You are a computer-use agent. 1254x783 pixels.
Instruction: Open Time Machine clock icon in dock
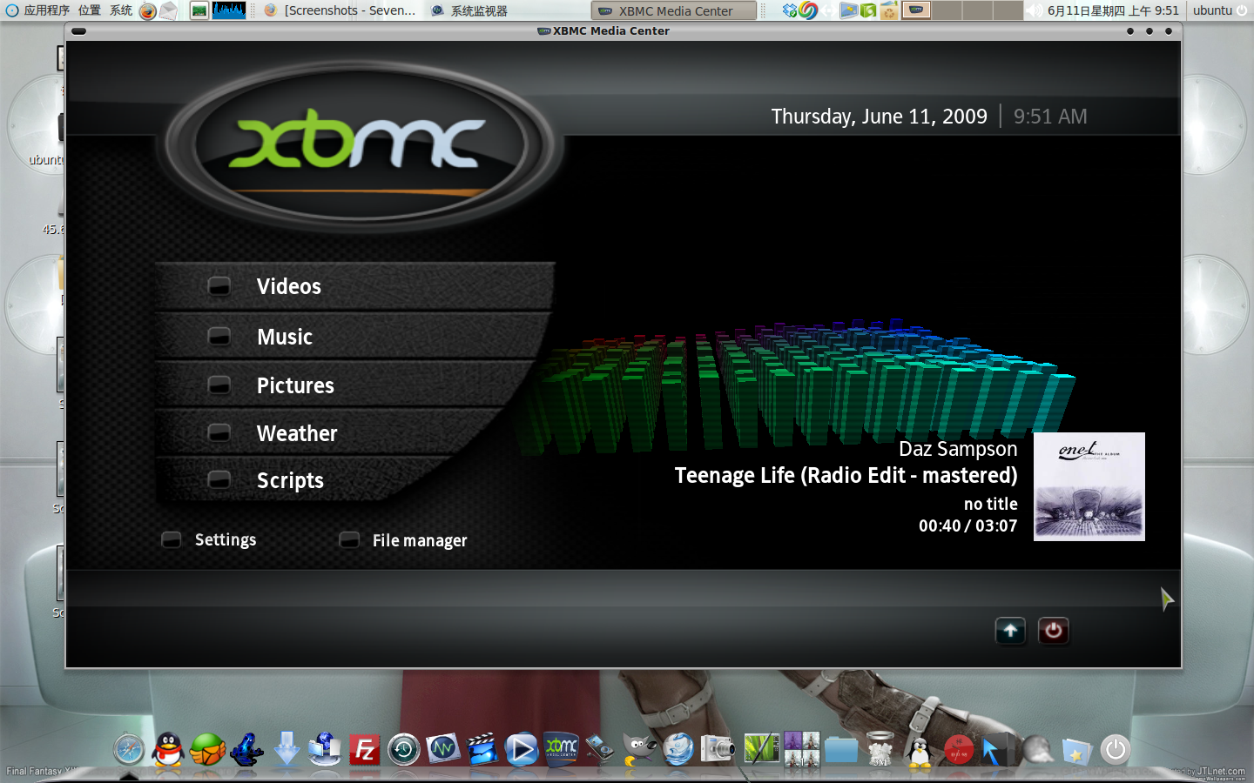(x=404, y=749)
